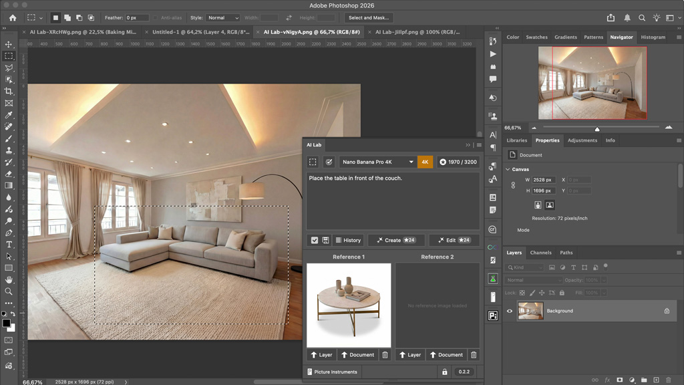Switch to the Channels tab

tap(540, 253)
